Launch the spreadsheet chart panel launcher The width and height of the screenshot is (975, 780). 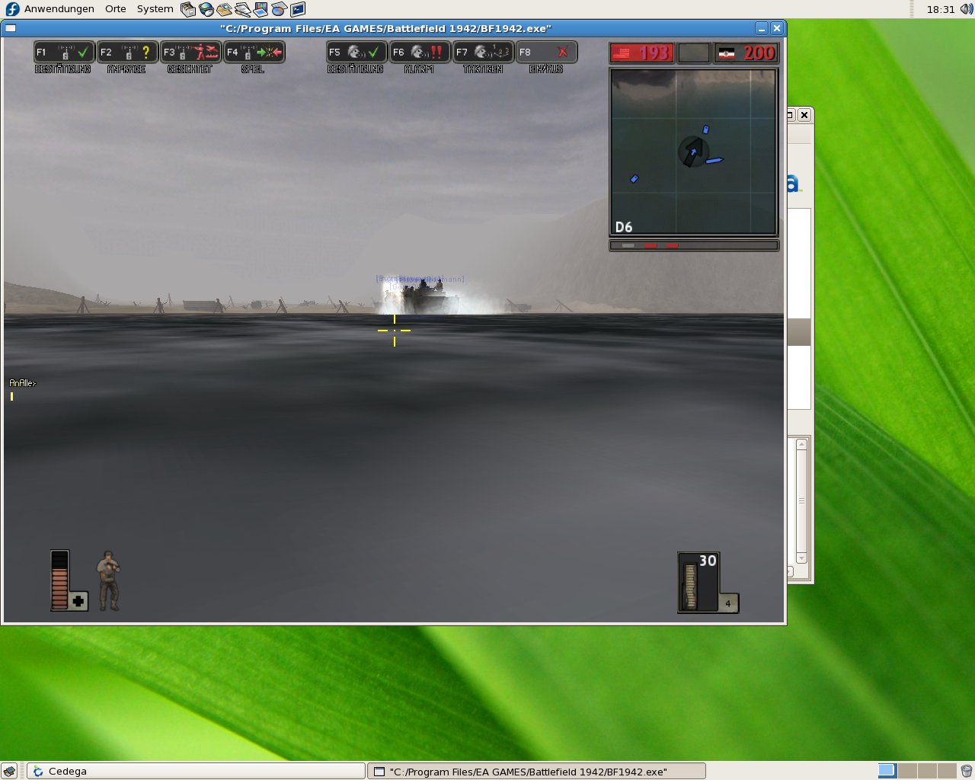click(x=280, y=9)
